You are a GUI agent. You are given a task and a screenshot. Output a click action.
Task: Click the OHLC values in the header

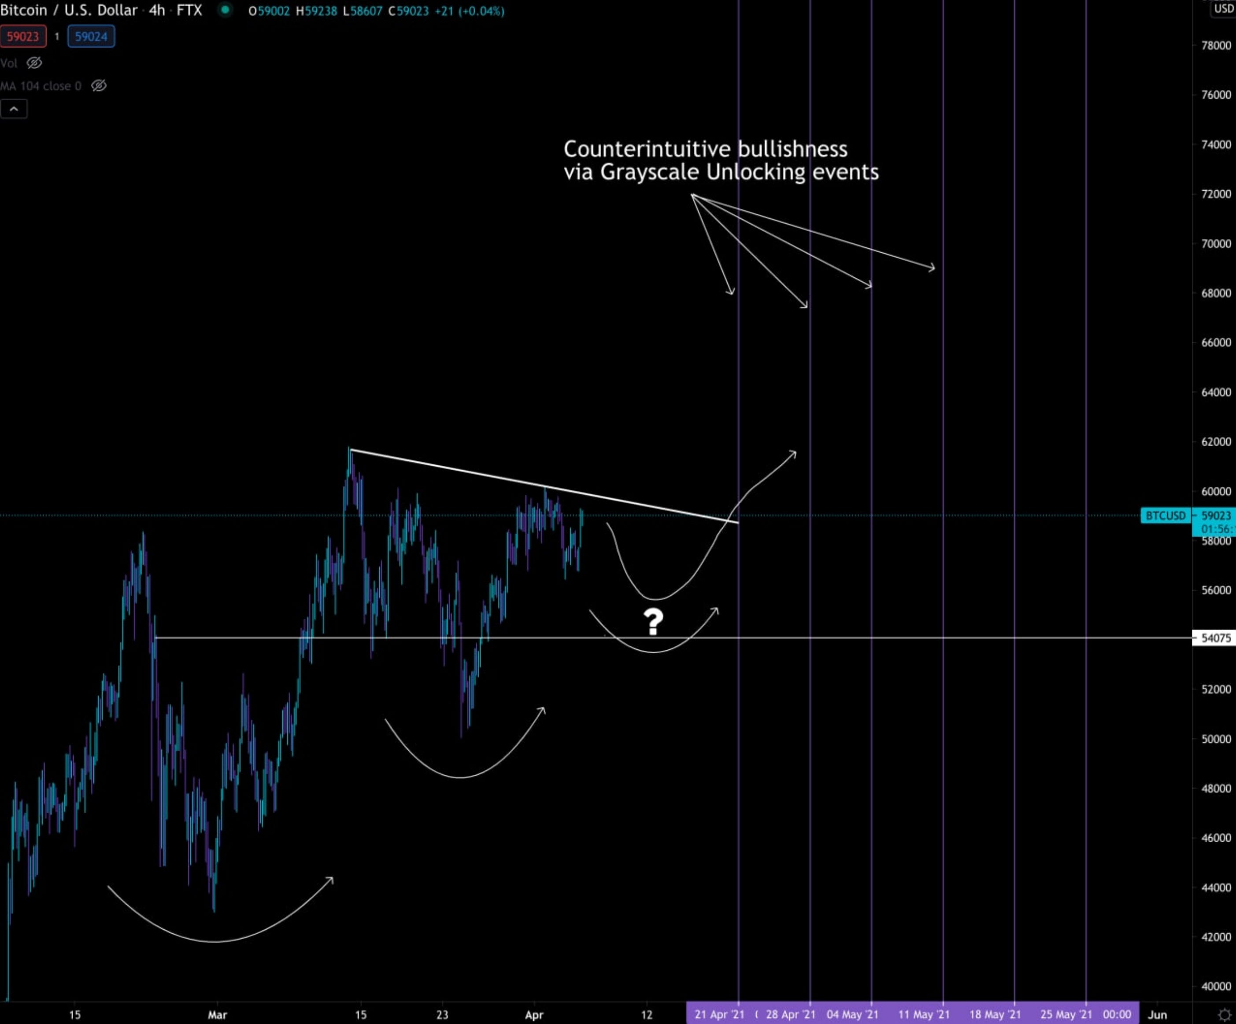tap(376, 11)
